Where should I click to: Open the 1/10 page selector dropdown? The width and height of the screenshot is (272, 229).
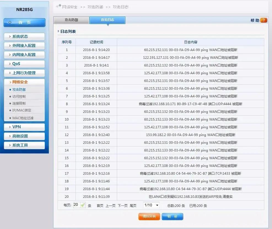[x=150, y=205]
